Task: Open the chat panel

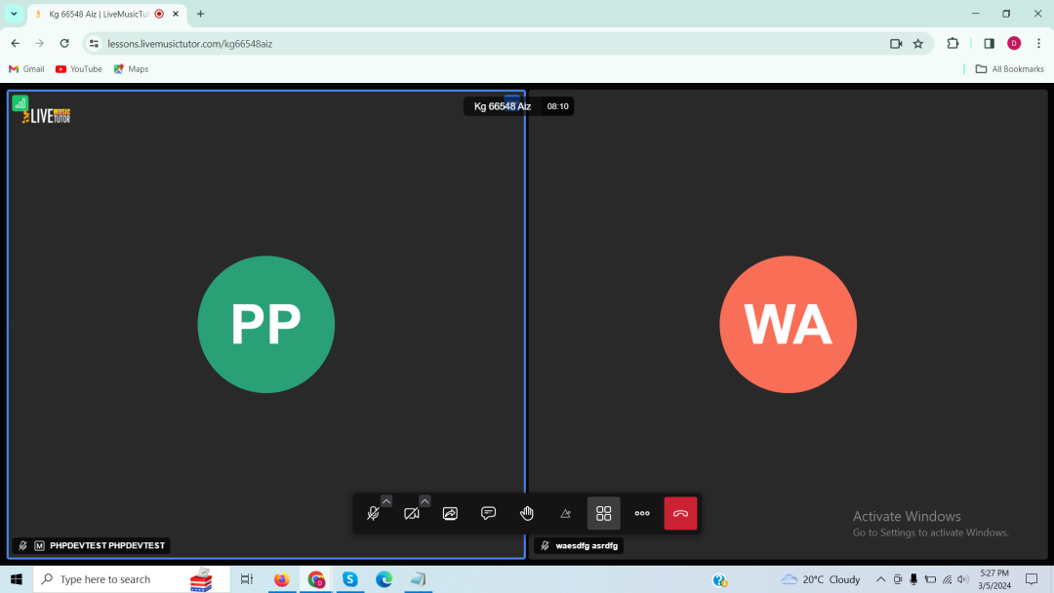Action: coord(489,514)
